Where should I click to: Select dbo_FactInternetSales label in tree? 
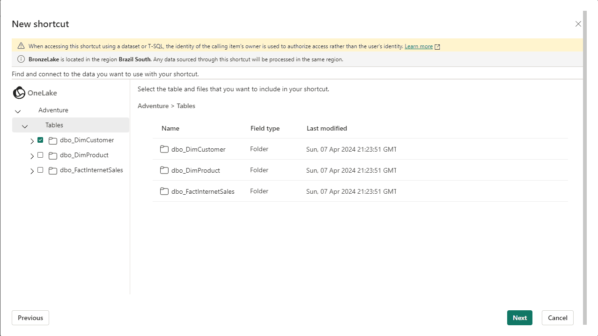tap(91, 170)
